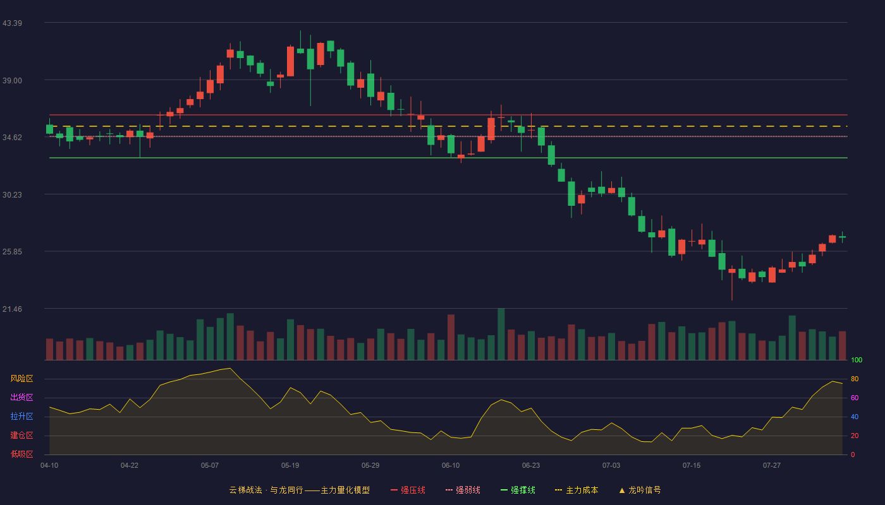Click the 05-07 date label
885x505 pixels.
[x=210, y=465]
